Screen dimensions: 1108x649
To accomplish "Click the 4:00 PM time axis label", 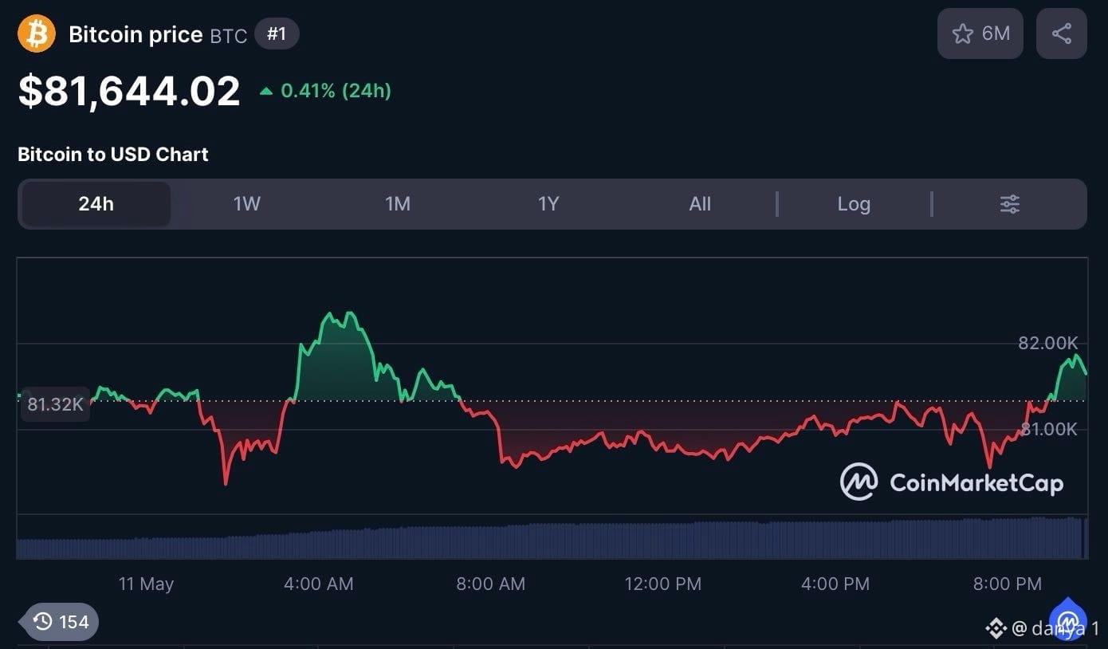I will coord(835,584).
